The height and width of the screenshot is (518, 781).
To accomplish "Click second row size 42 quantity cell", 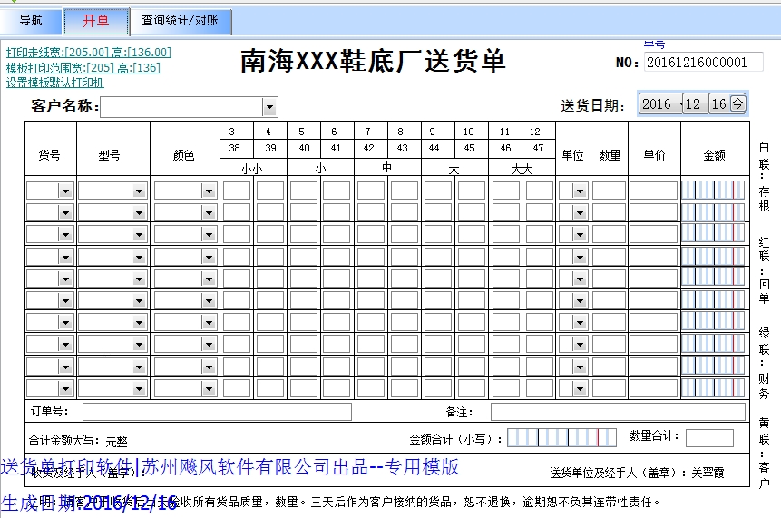I will (371, 212).
